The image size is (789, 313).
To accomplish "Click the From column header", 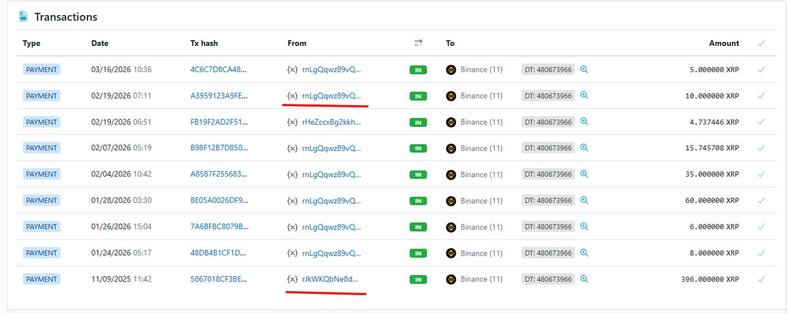I will coord(297,43).
